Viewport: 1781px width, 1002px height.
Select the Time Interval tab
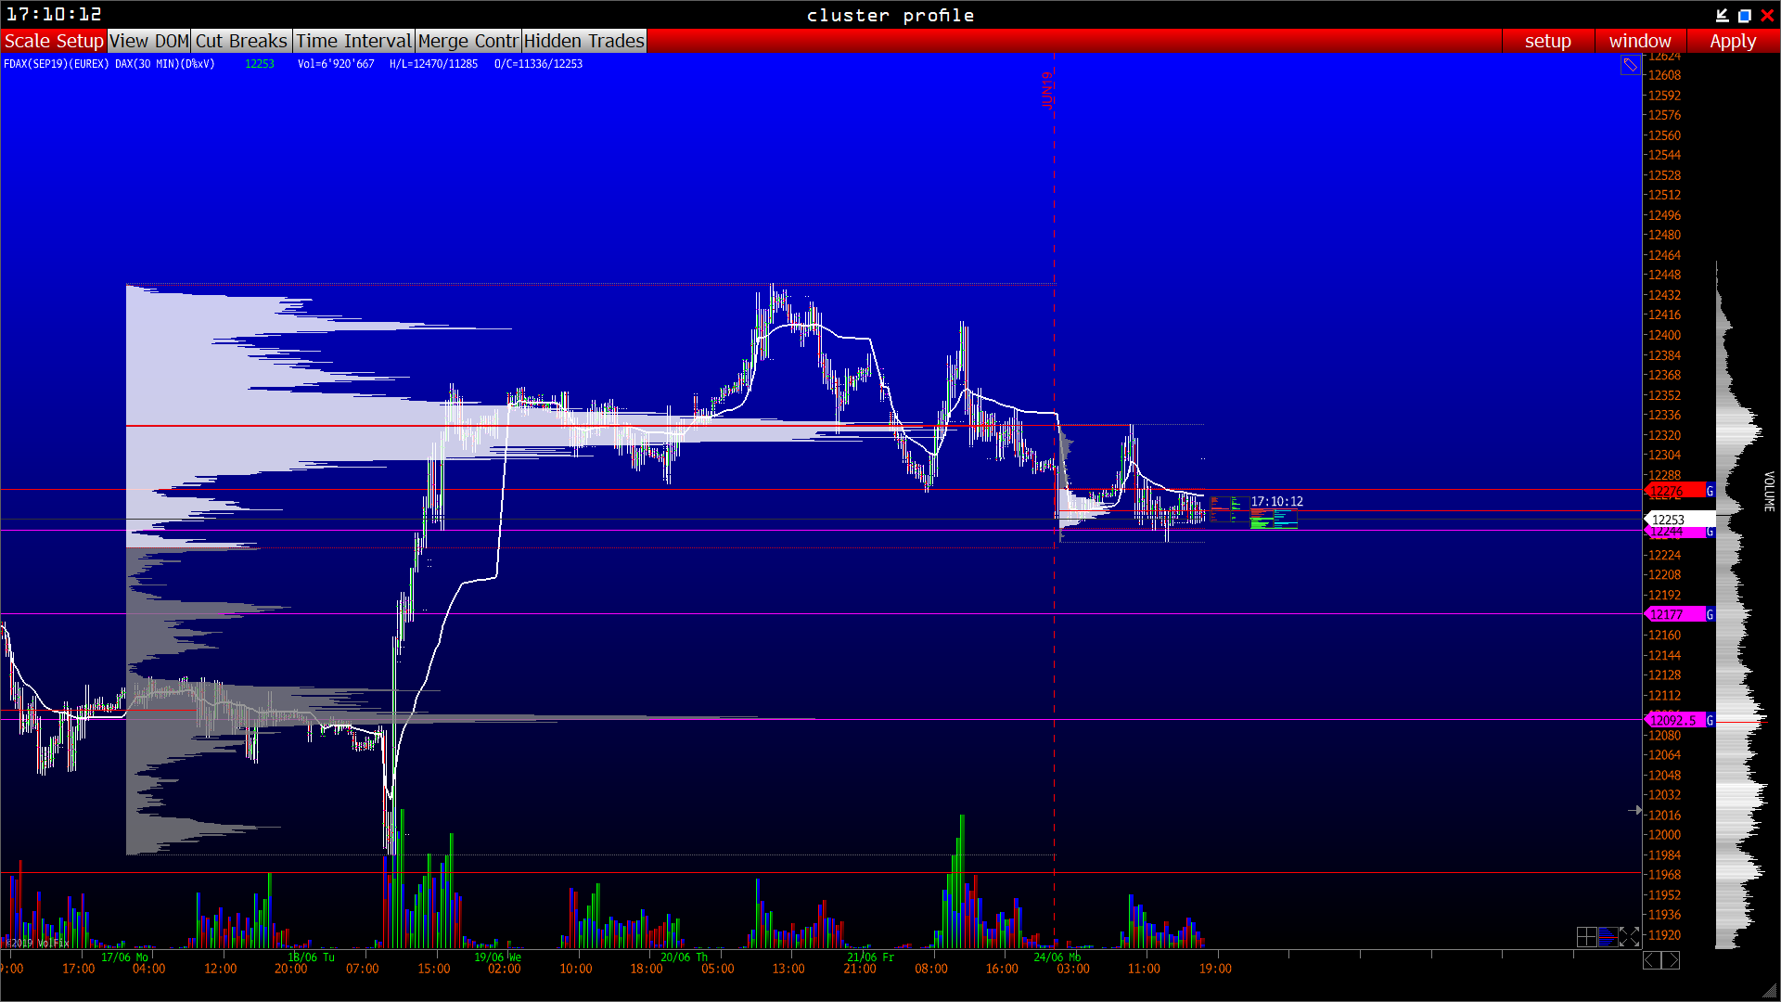tap(353, 41)
